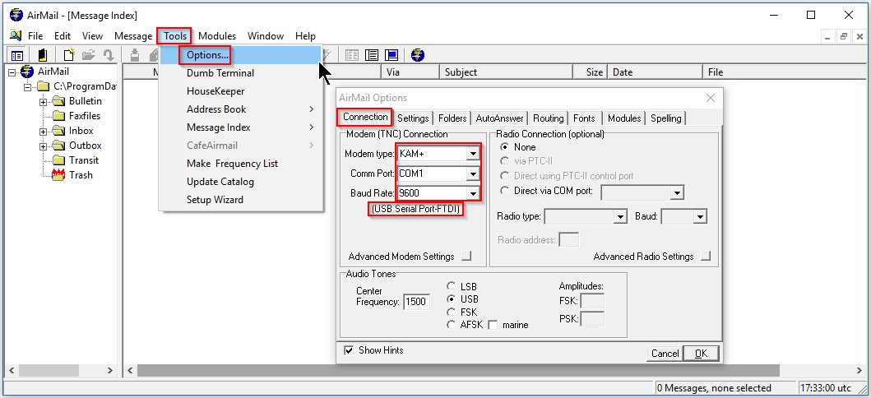Toggle the Show Hints checkbox
Viewport: 871px width, 398px height.
(349, 350)
